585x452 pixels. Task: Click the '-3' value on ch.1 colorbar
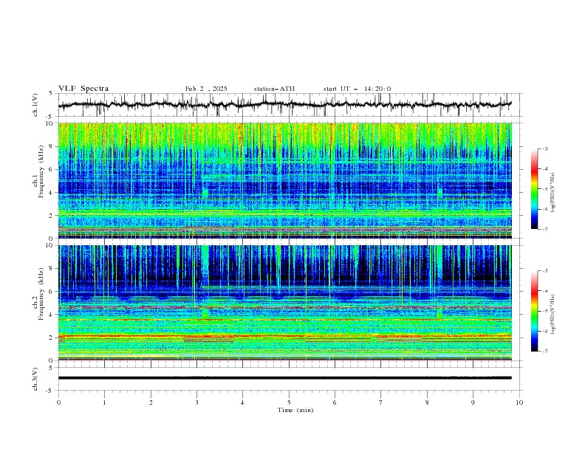(x=544, y=148)
